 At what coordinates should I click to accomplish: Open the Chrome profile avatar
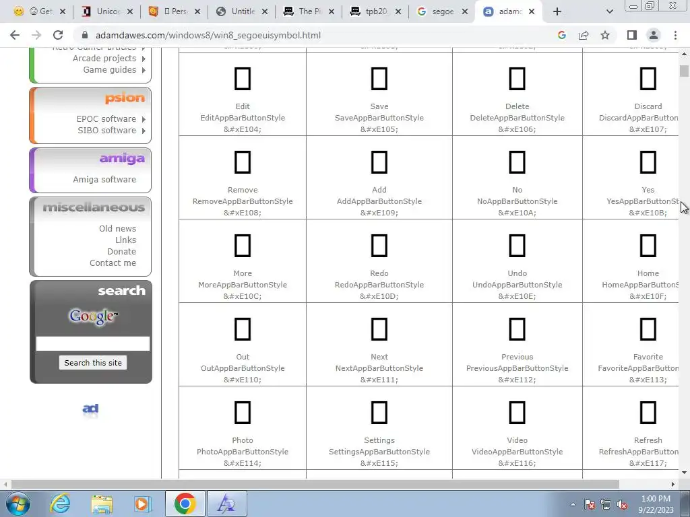pos(654,35)
